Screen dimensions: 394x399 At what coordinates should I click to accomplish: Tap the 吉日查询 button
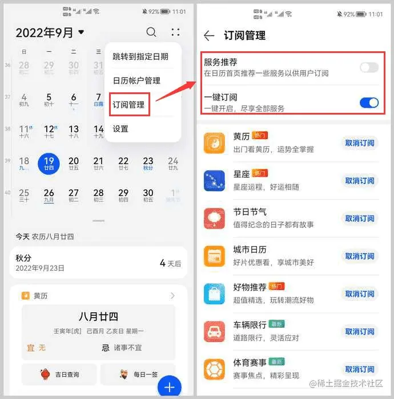pos(59,374)
